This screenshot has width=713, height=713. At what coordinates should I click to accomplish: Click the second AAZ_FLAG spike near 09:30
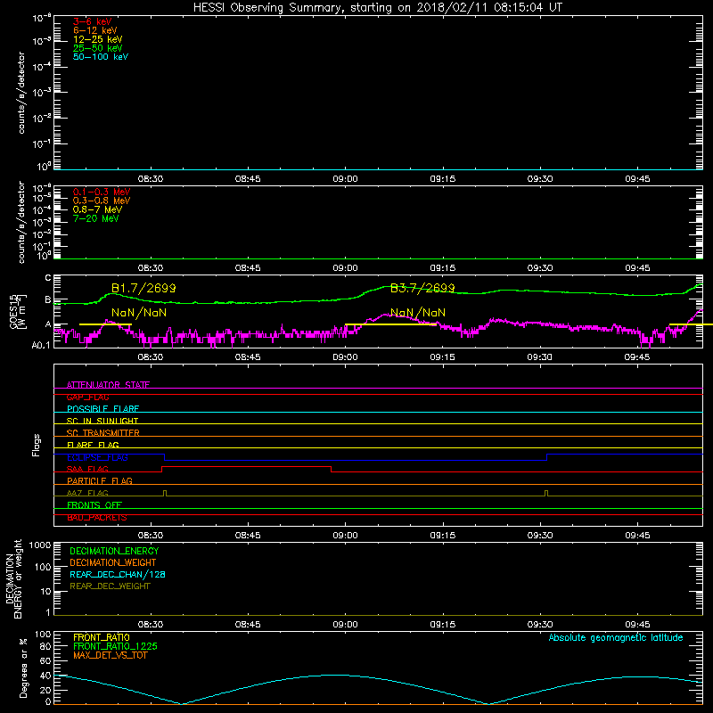pos(546,493)
